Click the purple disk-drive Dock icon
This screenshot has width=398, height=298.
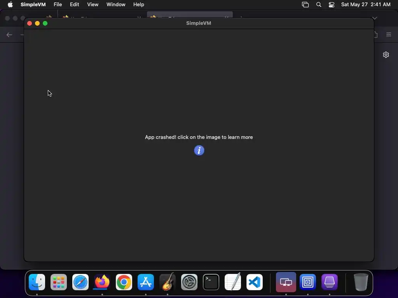coord(330,282)
